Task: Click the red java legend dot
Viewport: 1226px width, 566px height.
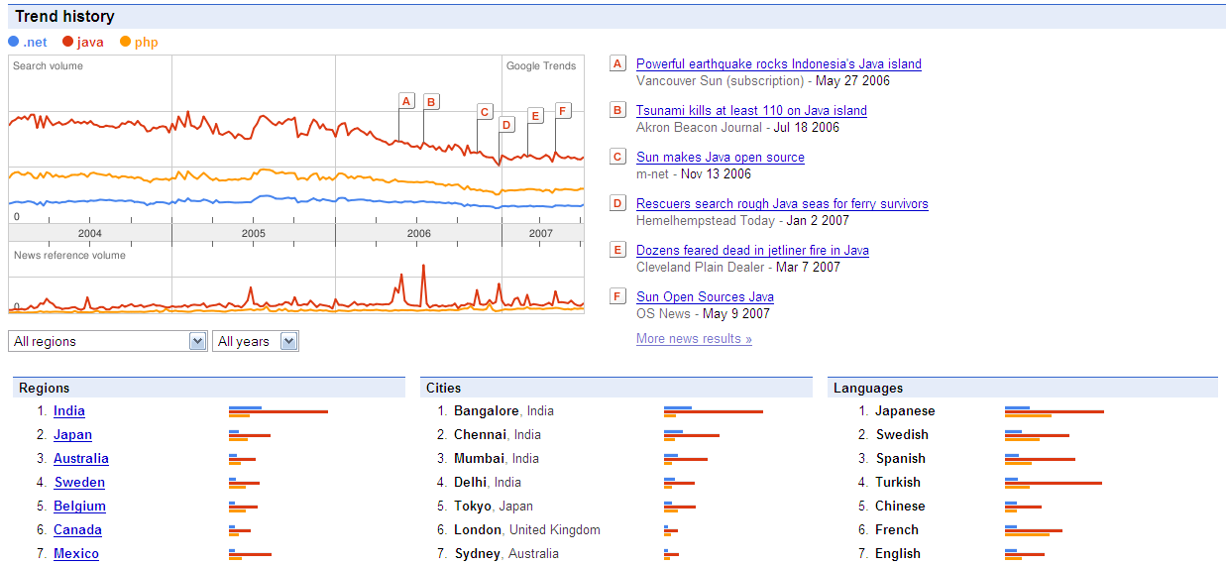Action: 67,42
